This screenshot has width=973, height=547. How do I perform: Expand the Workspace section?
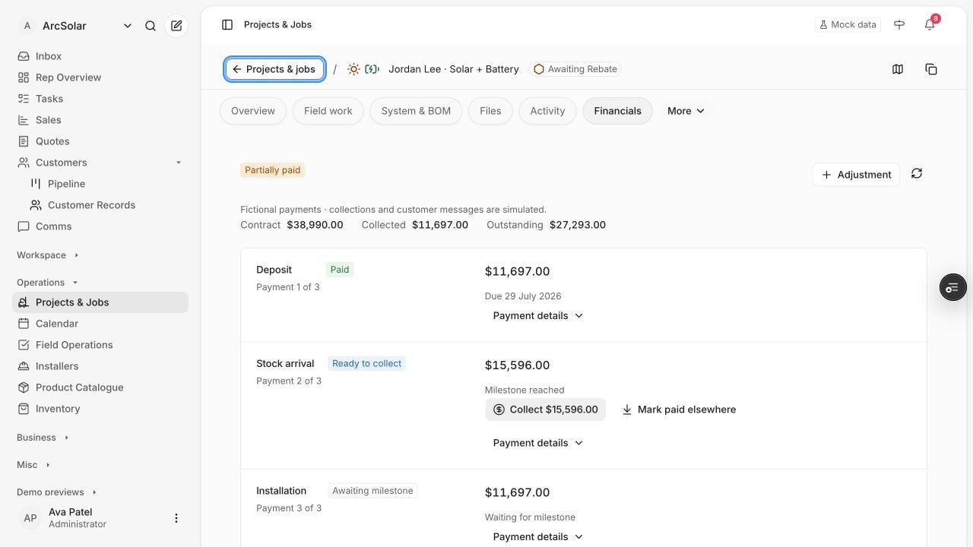48,255
